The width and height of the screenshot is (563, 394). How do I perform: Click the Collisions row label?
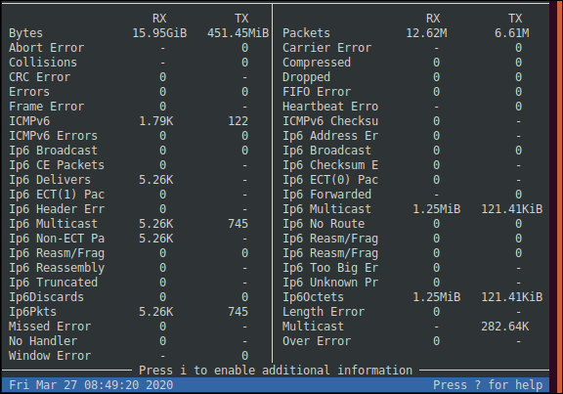coord(43,63)
